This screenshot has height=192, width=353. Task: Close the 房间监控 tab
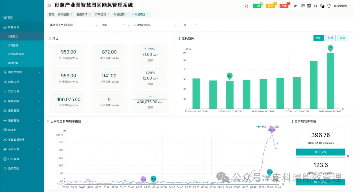point(71,14)
